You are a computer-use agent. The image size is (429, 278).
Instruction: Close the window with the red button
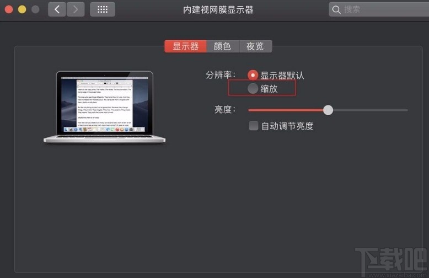(9, 9)
